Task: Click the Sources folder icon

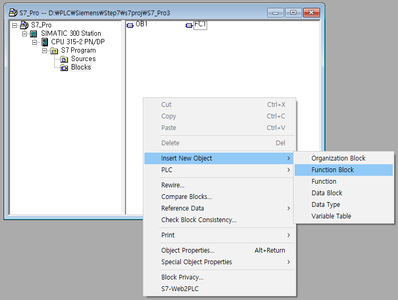Action: click(x=64, y=59)
